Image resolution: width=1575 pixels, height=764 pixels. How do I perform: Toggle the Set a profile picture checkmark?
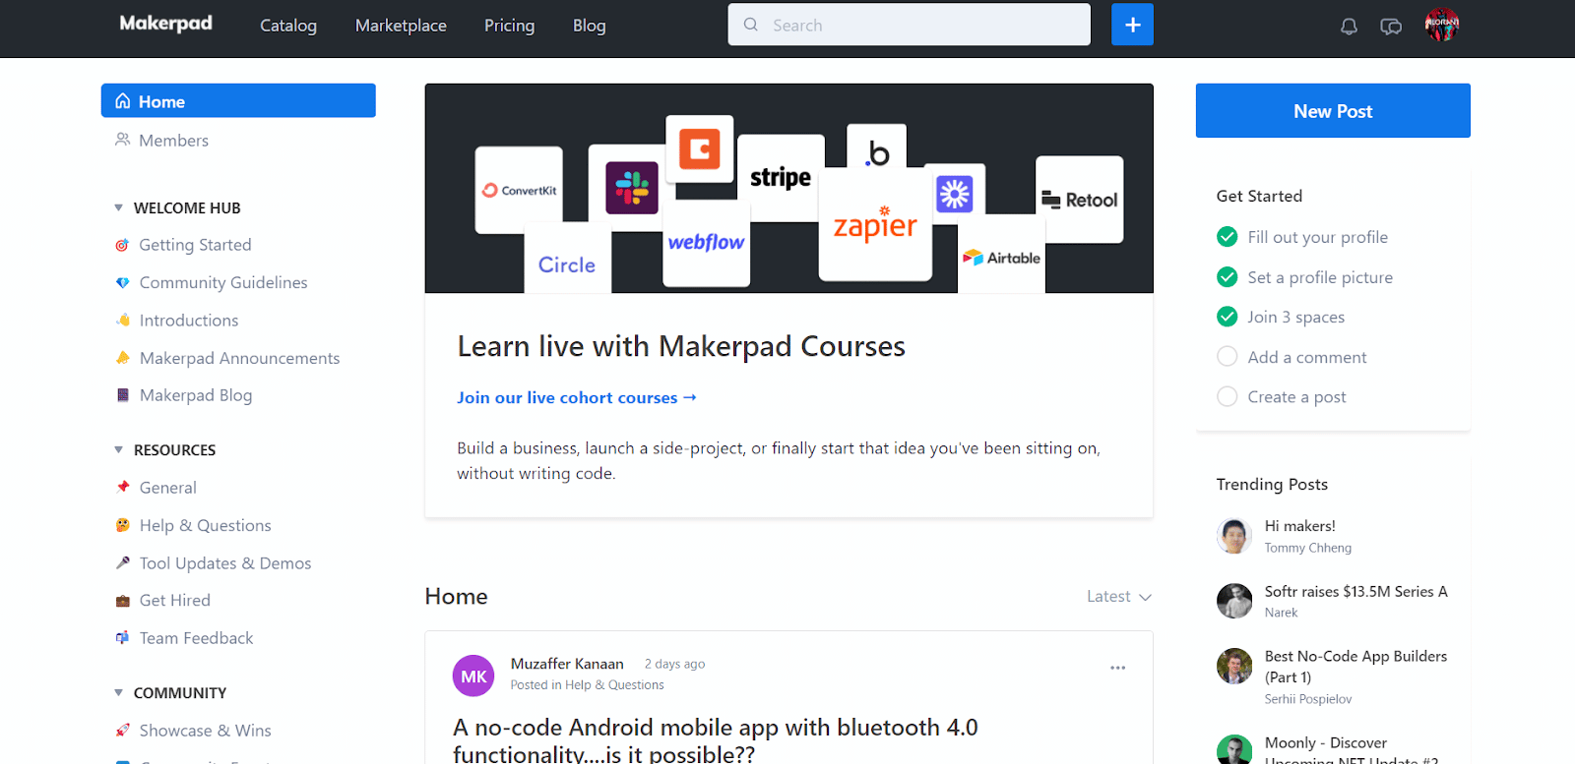click(x=1228, y=277)
